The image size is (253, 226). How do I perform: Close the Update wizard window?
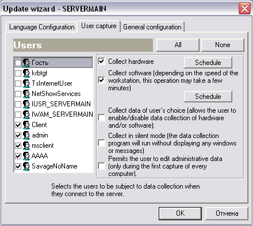[244, 8]
